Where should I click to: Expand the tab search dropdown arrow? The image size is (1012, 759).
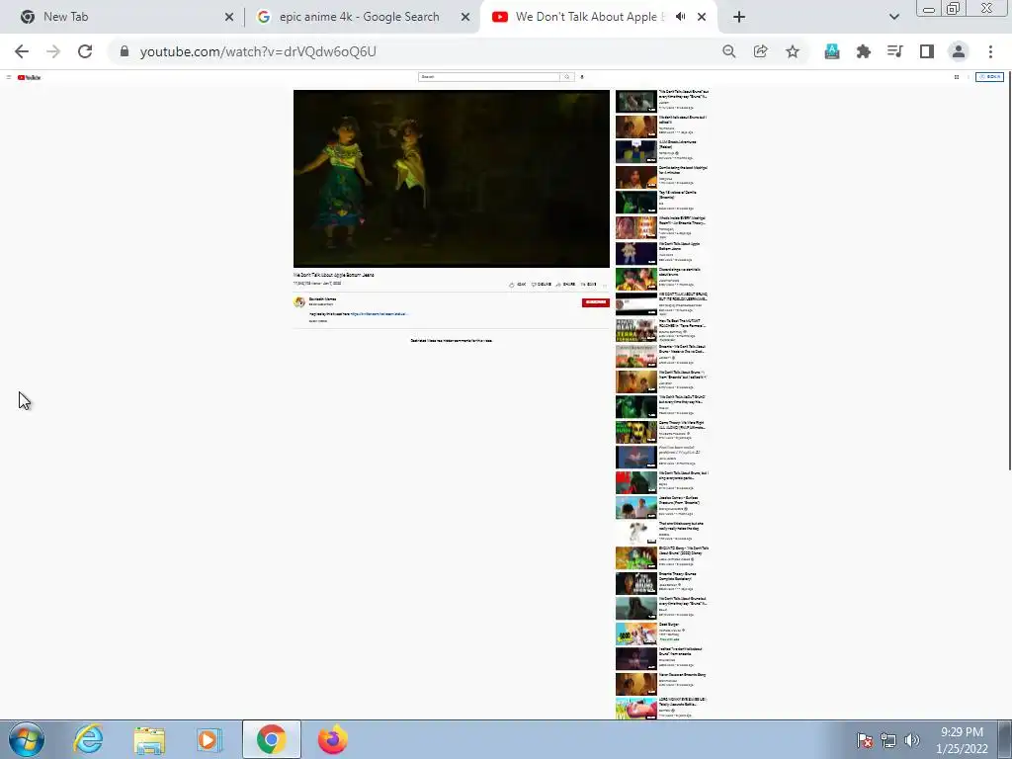click(893, 17)
